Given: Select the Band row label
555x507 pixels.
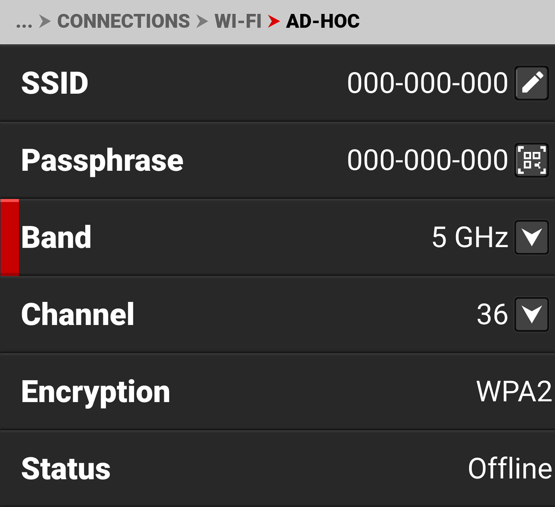Looking at the screenshot, I should (x=56, y=237).
